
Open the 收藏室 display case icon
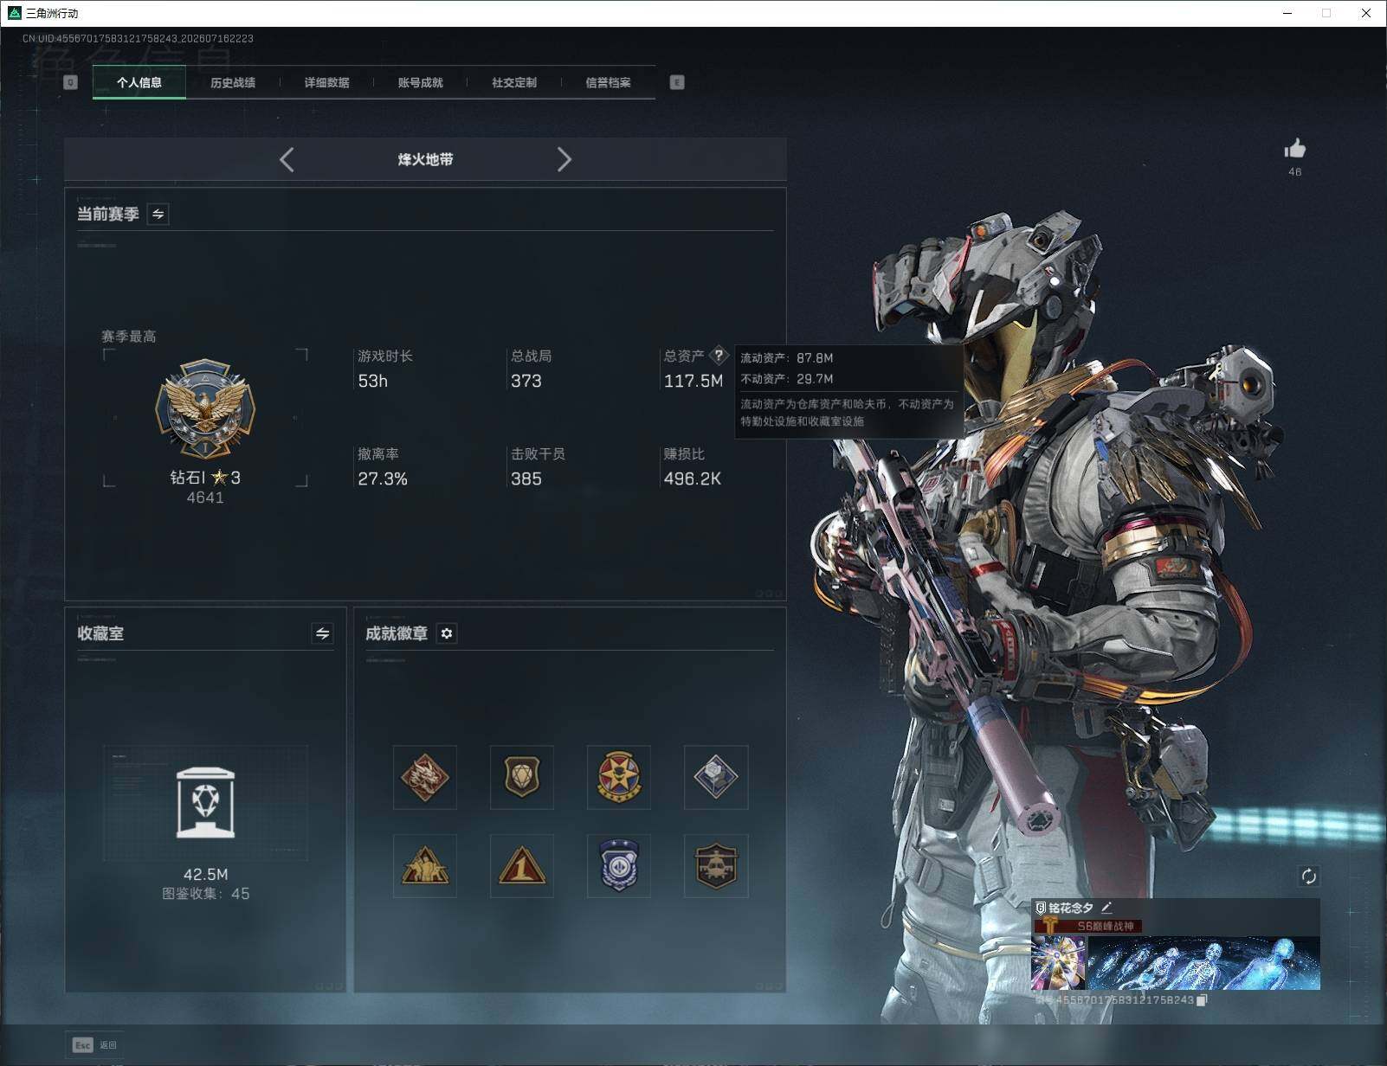coord(205,802)
